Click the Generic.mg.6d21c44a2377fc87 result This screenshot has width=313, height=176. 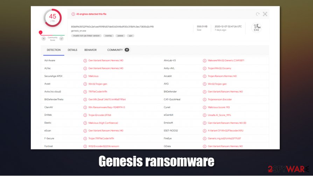pos(224,138)
